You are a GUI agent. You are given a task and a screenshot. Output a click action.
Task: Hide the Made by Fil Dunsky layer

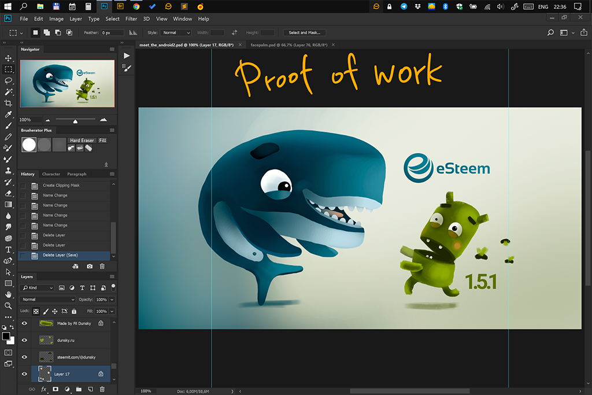coord(24,323)
